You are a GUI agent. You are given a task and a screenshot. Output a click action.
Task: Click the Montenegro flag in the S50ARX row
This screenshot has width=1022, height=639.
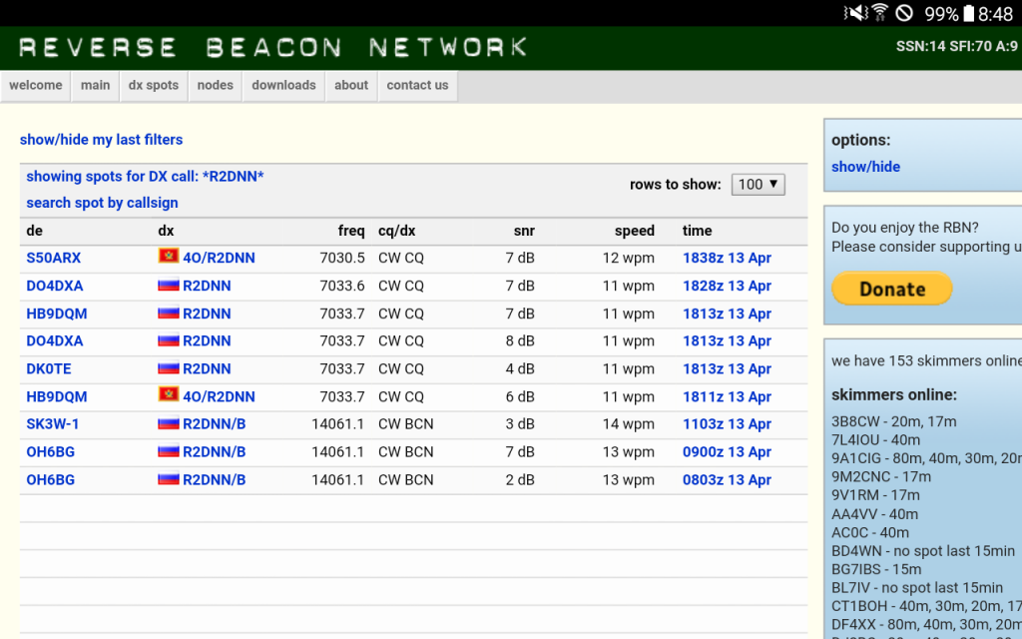pos(168,257)
